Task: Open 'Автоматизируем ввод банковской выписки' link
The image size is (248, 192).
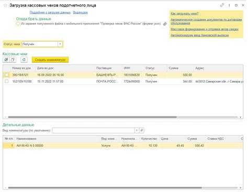Action: (200, 35)
